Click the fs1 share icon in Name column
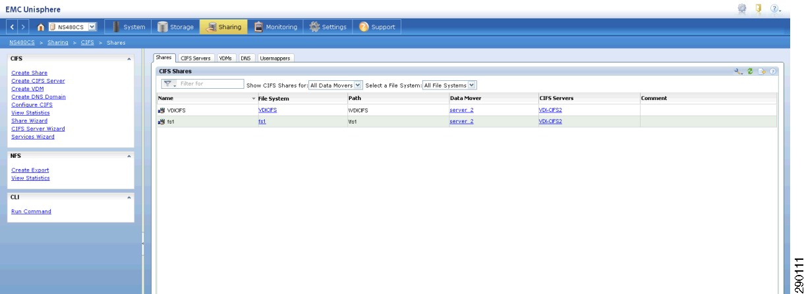Viewport: 804px width, 294px height. click(161, 121)
